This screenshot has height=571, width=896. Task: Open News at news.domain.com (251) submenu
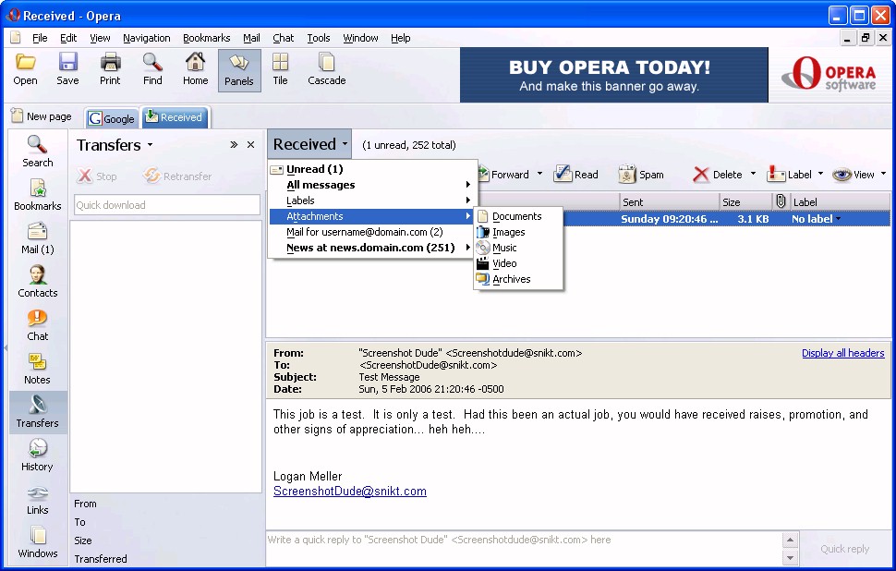[x=372, y=248]
